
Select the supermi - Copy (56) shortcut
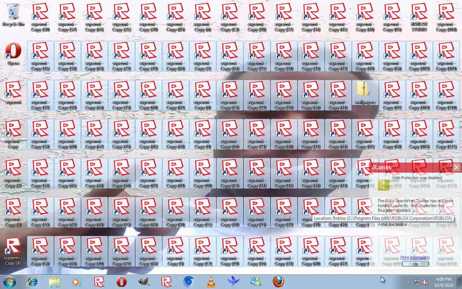click(40, 251)
